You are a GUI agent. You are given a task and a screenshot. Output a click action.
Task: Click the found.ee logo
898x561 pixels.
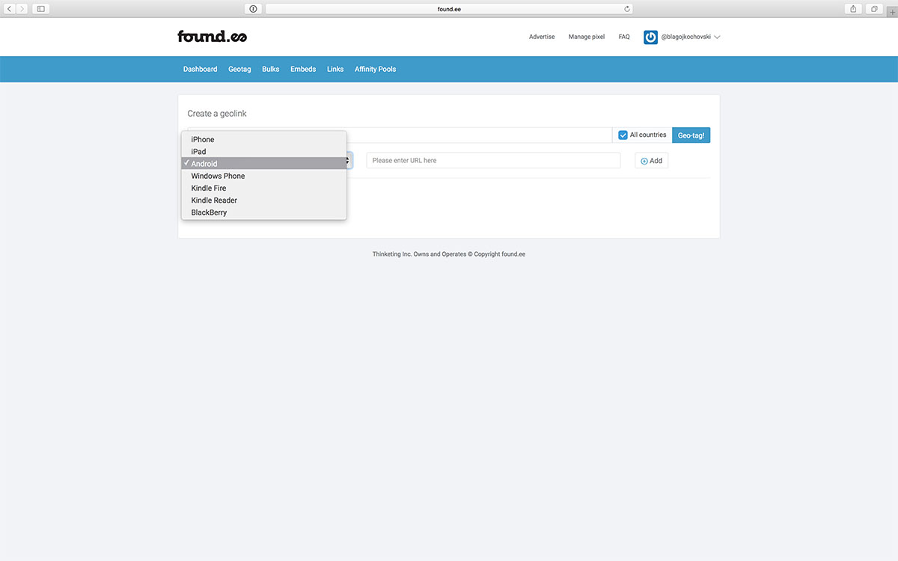coord(212,36)
